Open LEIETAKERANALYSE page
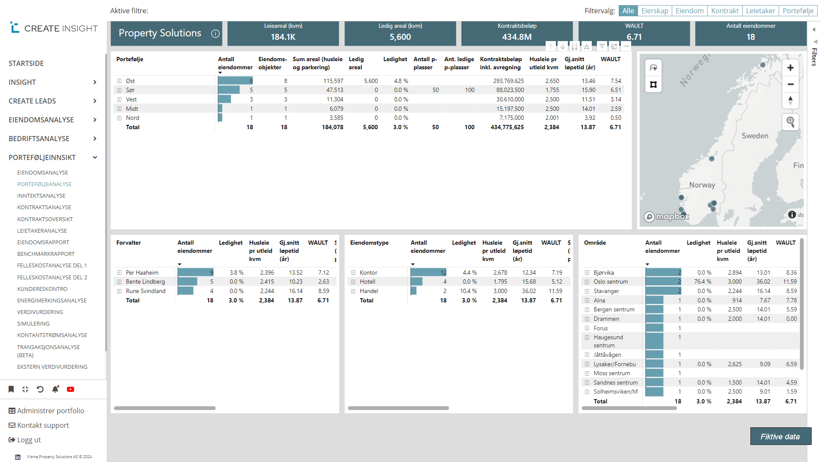Image resolution: width=821 pixels, height=462 pixels. click(x=42, y=231)
